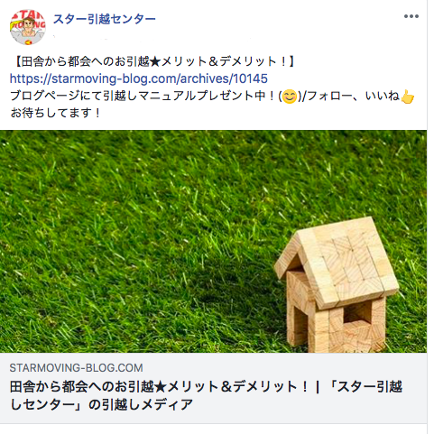Click the star symbol in preview title
Viewport: 434px width, 434px height.
[161, 387]
